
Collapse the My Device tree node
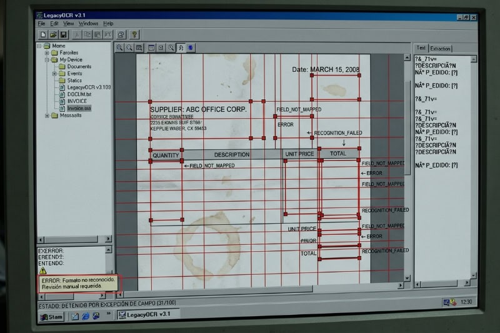tap(47, 60)
